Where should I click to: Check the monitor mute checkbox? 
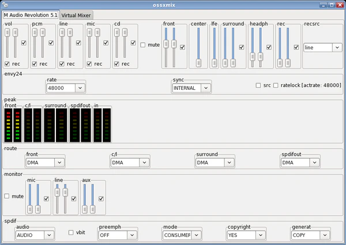[7, 196]
